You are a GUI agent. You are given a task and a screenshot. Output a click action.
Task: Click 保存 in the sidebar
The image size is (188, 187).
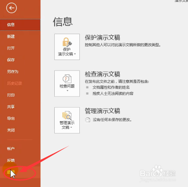20,60
